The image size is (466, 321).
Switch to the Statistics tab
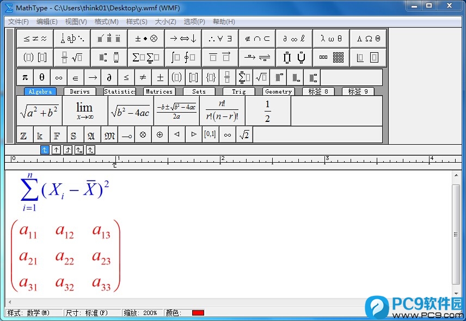[x=119, y=91]
